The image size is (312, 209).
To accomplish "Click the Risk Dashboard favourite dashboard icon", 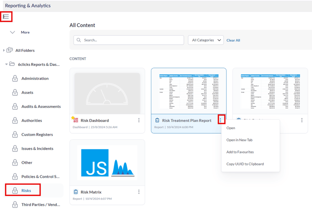I will (75, 119).
